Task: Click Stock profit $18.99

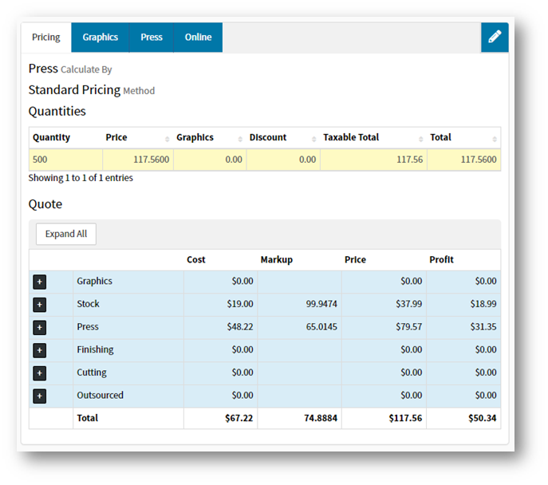Action: [483, 304]
